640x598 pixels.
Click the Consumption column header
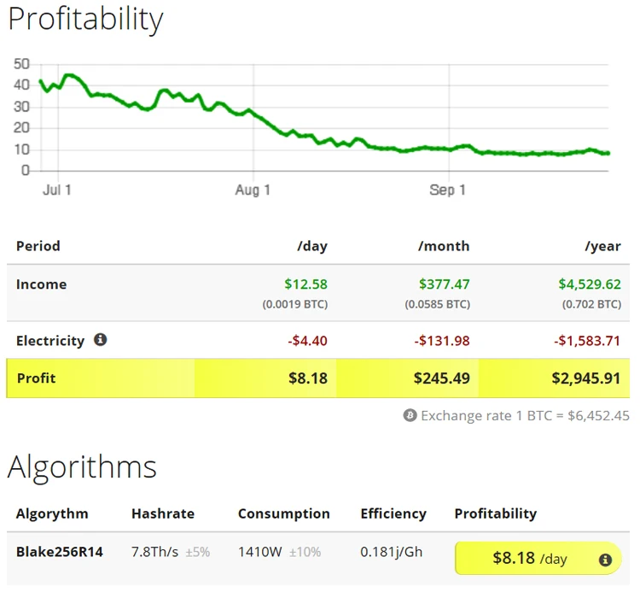point(283,513)
